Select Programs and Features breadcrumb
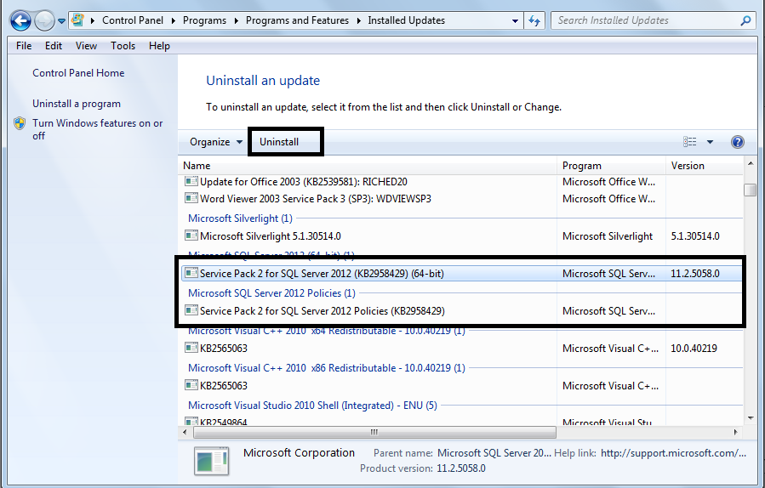 pyautogui.click(x=297, y=20)
